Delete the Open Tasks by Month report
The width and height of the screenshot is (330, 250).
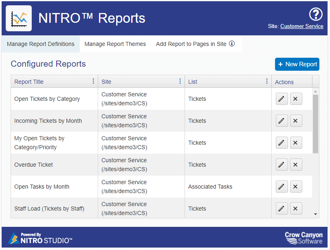tap(296, 187)
